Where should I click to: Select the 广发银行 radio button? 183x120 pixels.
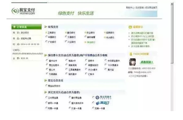pos(46,41)
